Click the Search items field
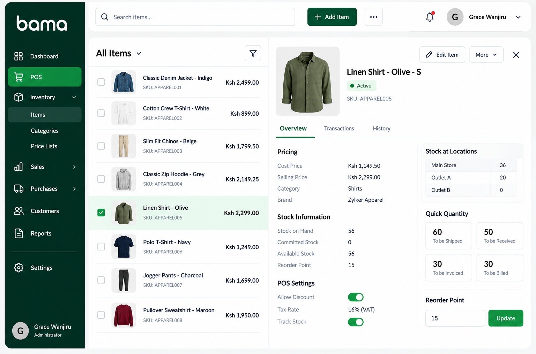Image resolution: width=536 pixels, height=354 pixels. [x=195, y=17]
